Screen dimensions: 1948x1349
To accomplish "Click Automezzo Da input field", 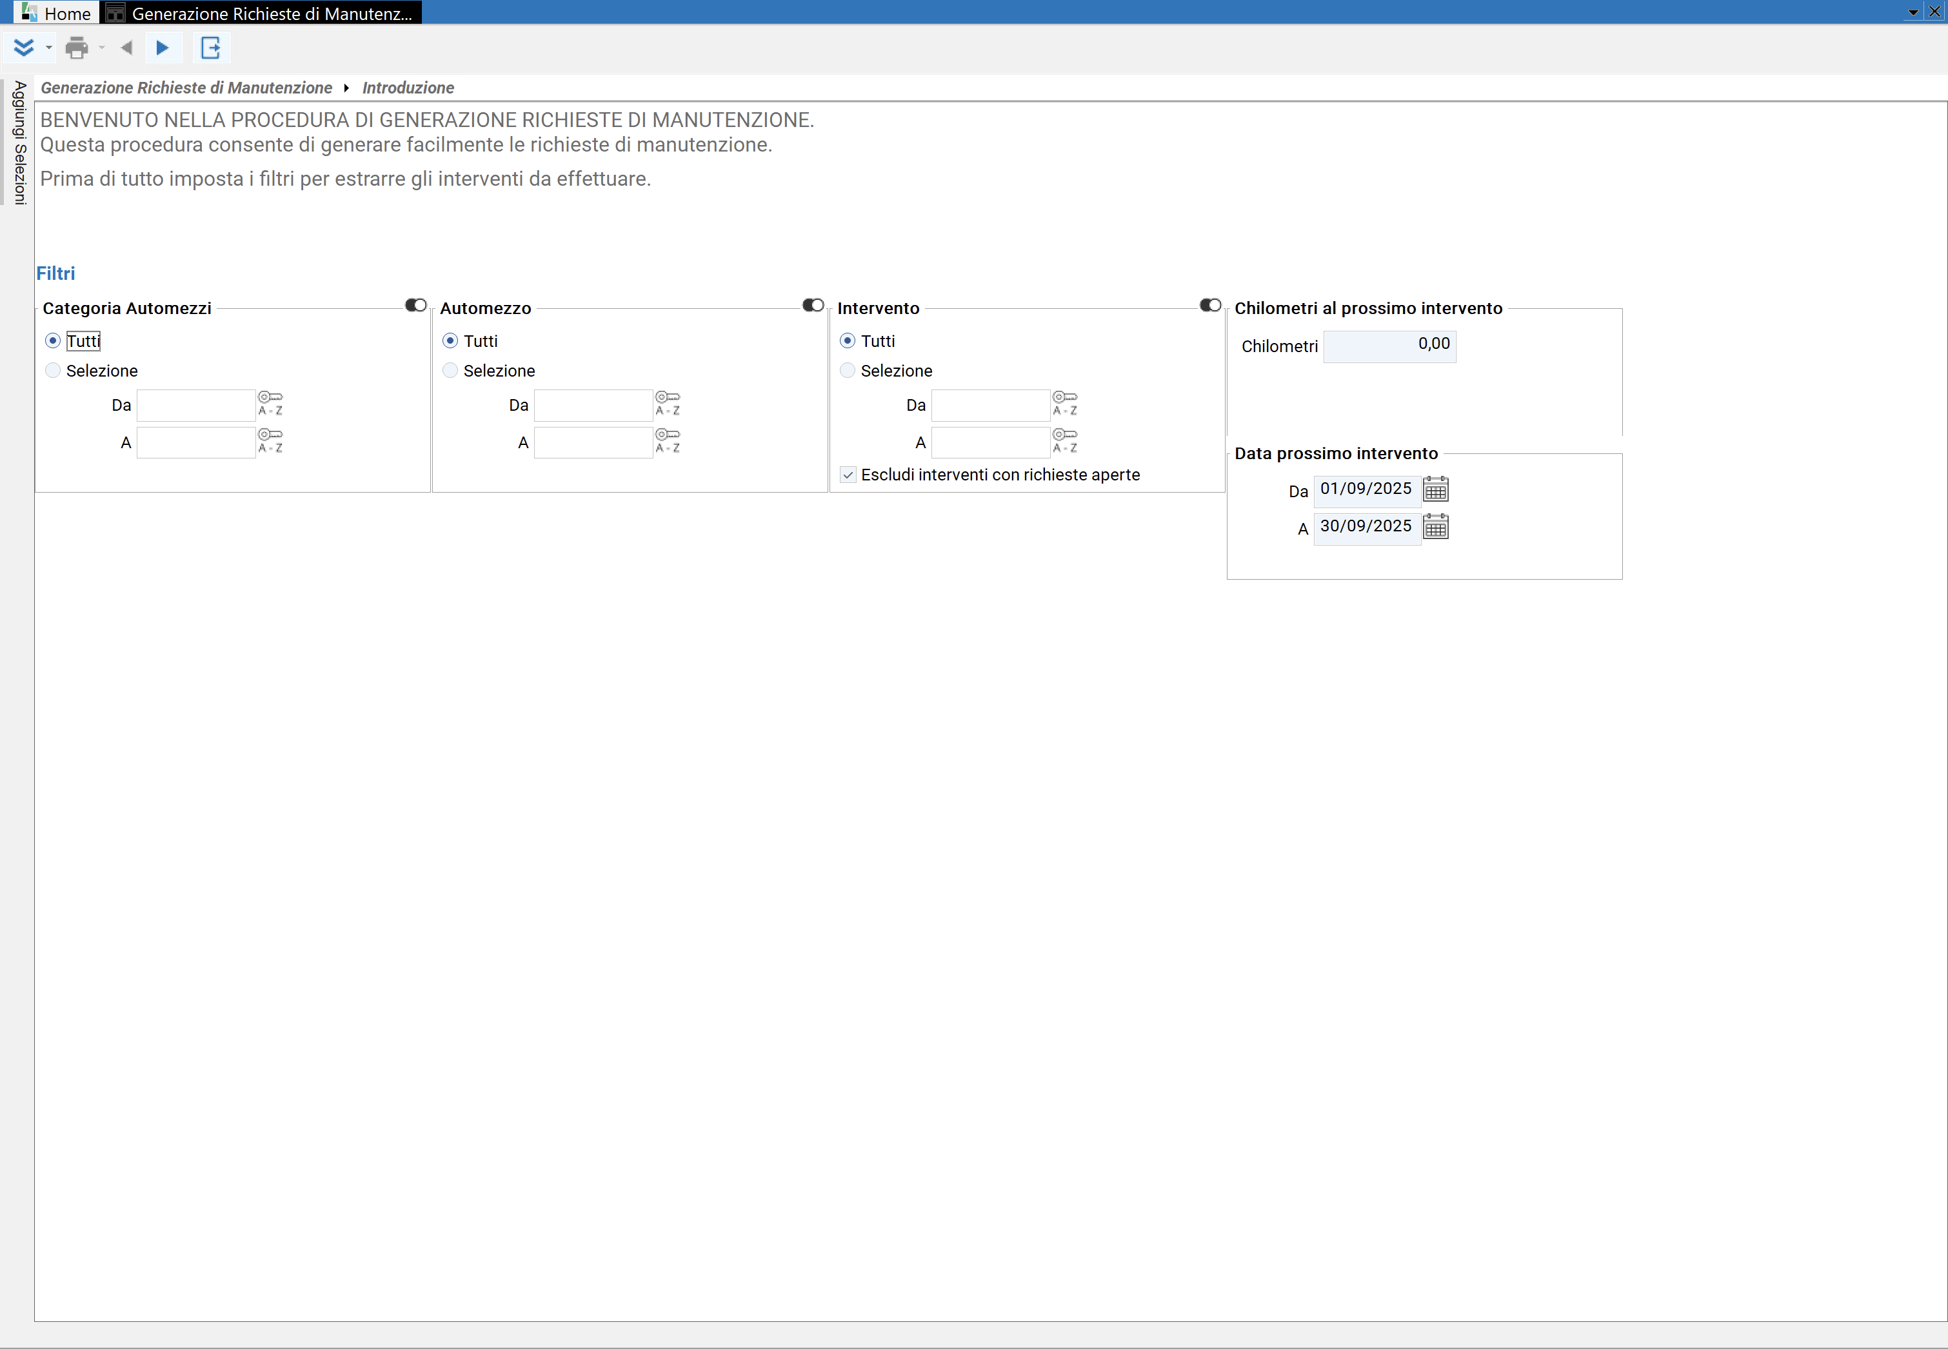I will tap(593, 405).
